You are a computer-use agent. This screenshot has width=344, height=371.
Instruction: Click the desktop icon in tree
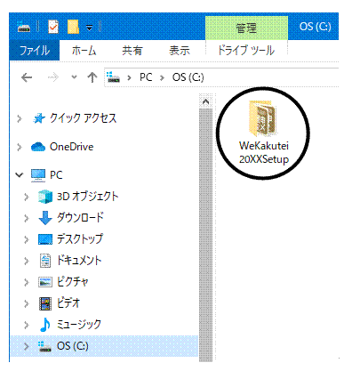point(45,239)
